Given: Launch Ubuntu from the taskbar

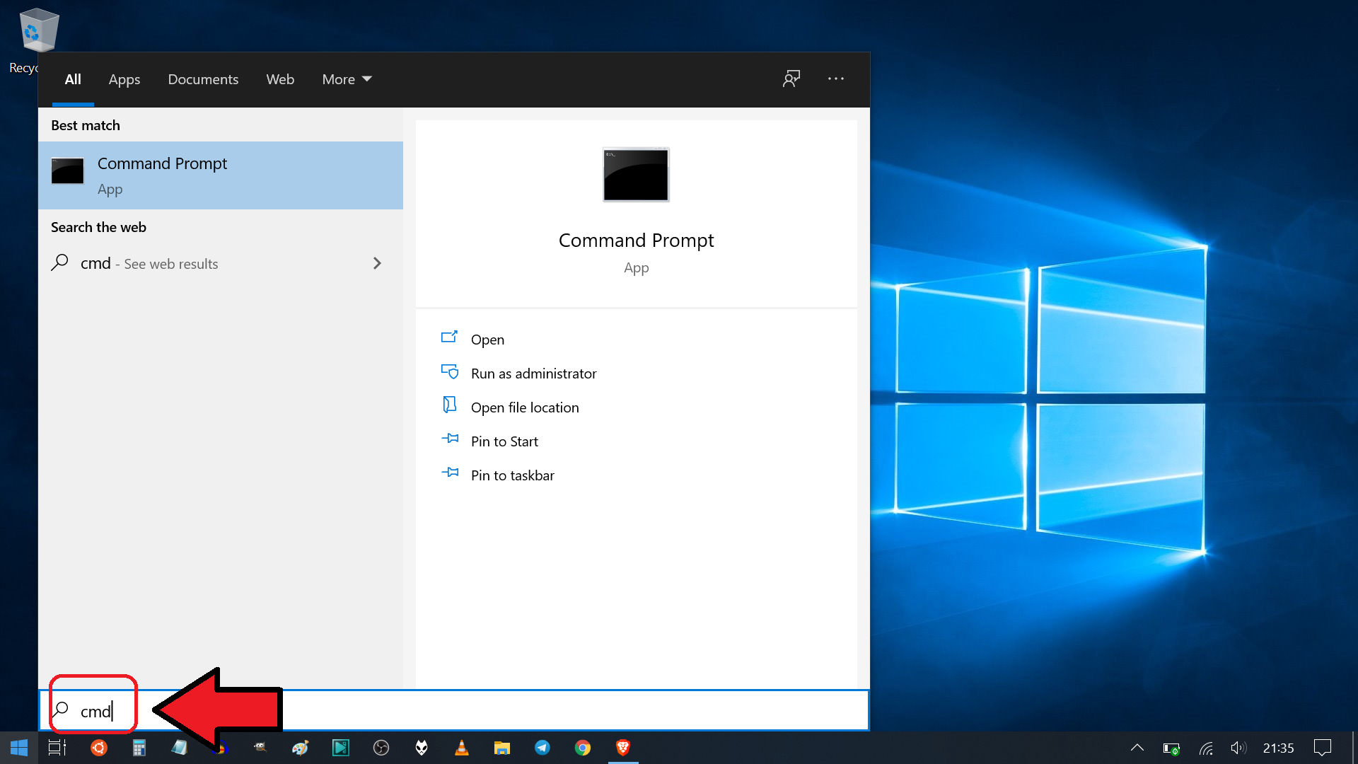Looking at the screenshot, I should (x=99, y=748).
